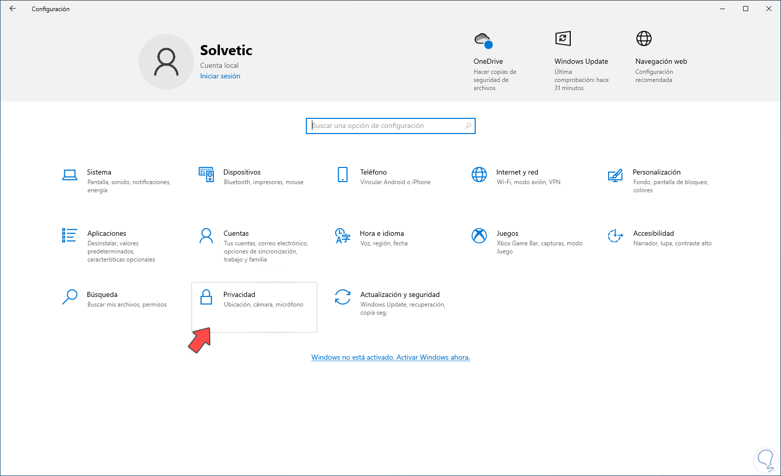
Task: Click 'Narrador, lupa, contraste alto' description
Action: point(672,243)
